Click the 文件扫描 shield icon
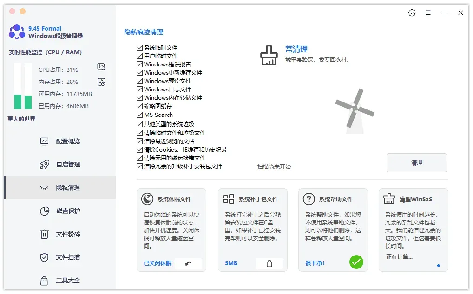This screenshot has height=294, width=473. coord(44,257)
